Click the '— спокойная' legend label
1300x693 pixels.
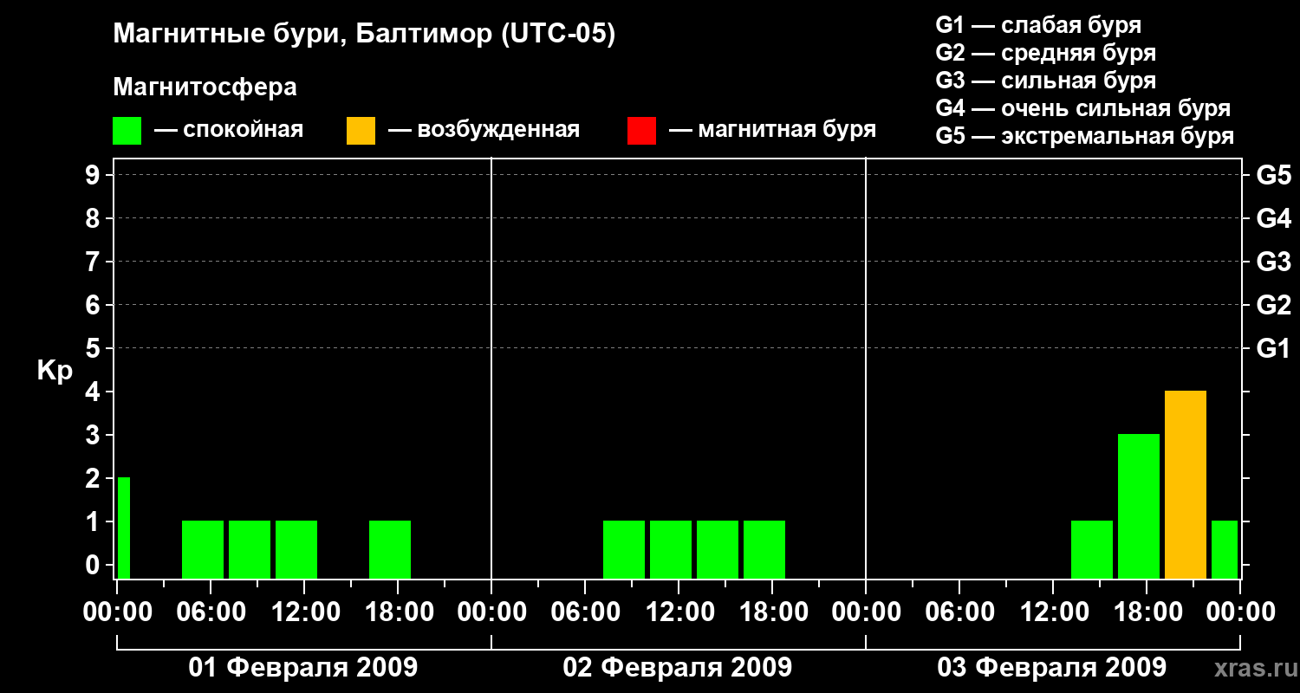(229, 131)
